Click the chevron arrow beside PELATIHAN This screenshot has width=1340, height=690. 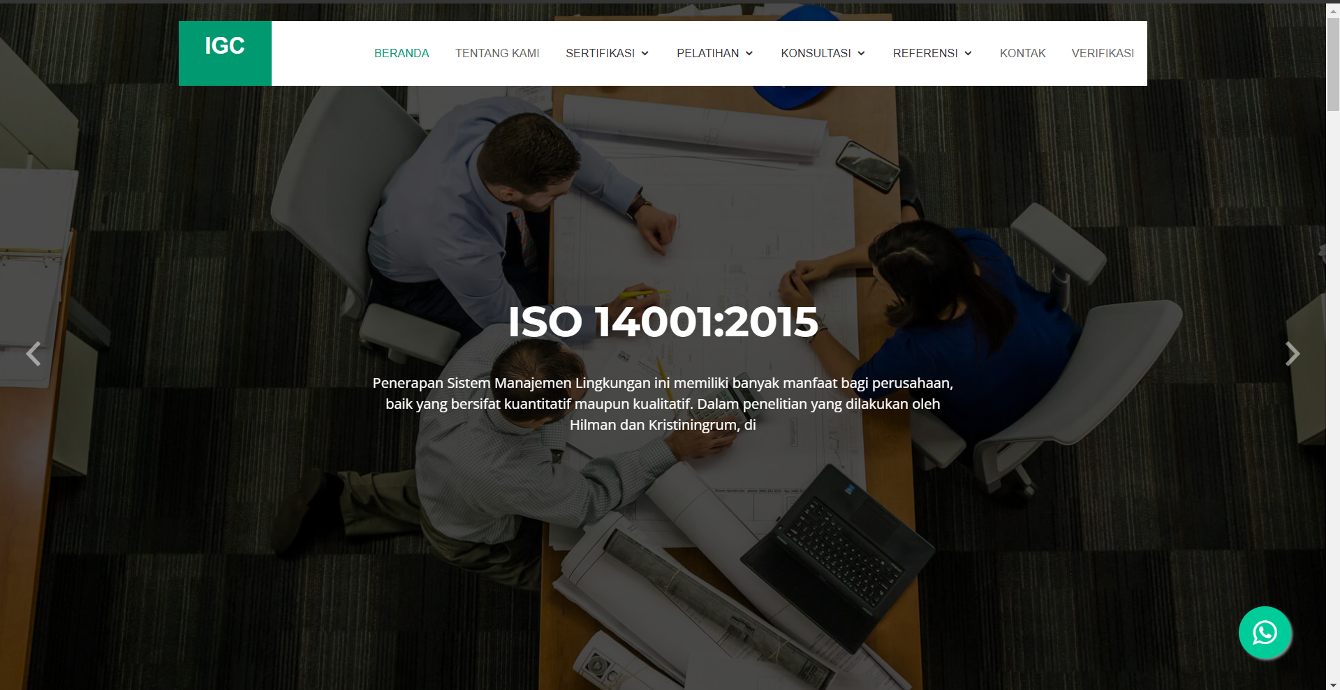749,54
